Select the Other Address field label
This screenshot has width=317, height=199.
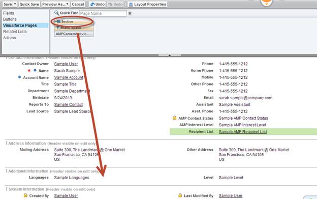[200, 150]
